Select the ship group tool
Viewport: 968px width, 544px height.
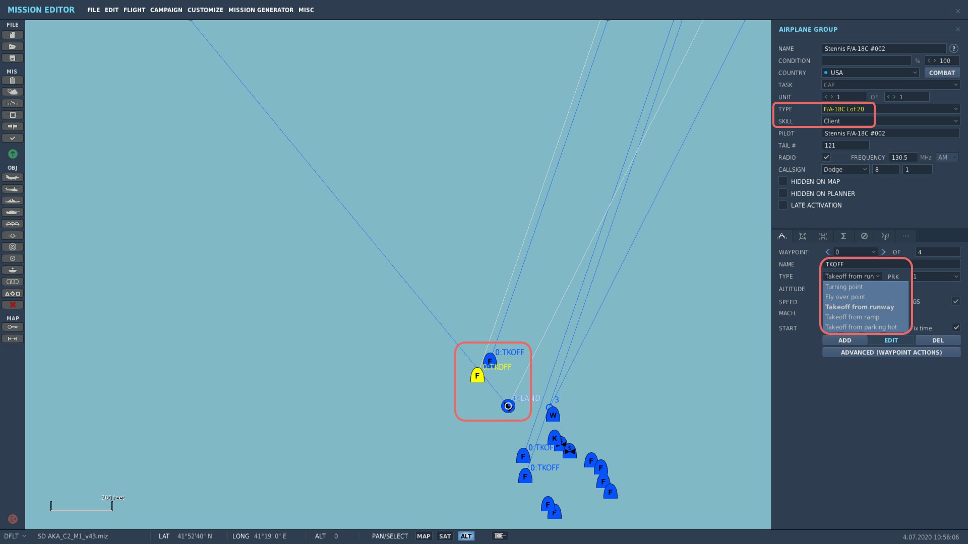click(13, 200)
